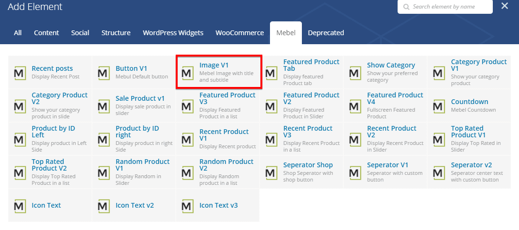Focus the Search element by name field
The width and height of the screenshot is (519, 230).
[x=450, y=7]
